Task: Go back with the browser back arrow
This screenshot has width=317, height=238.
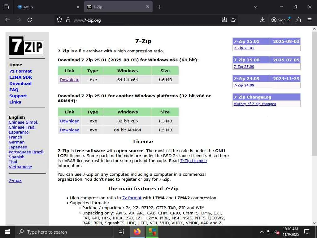Action: [7, 20]
